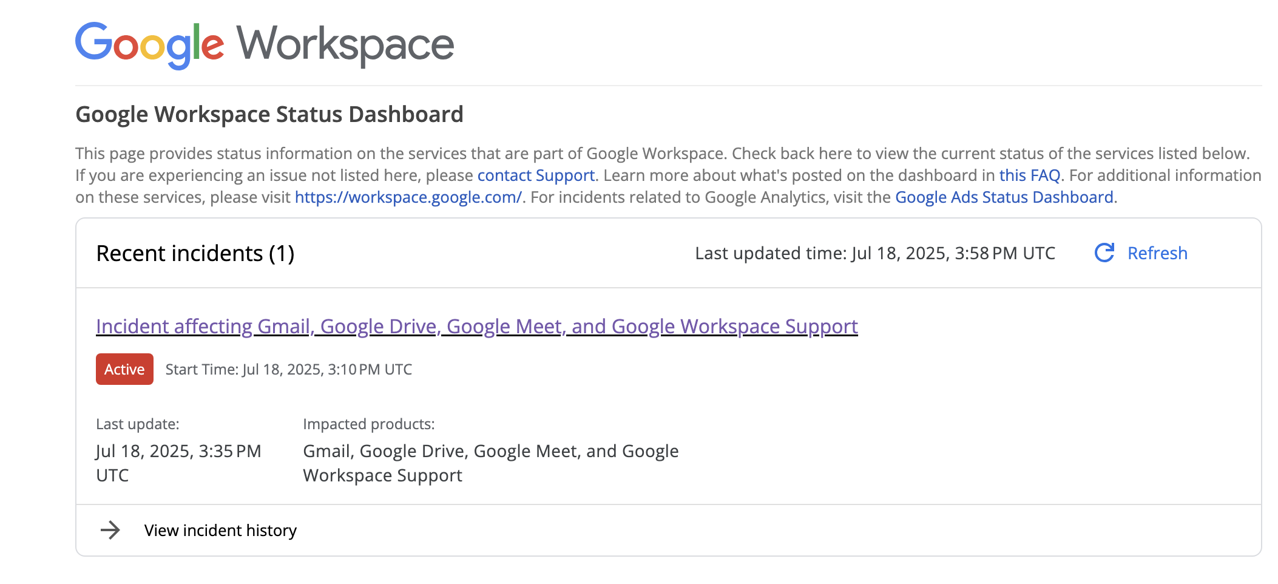This screenshot has height=584, width=1278.
Task: Click the incident Start Time text
Action: pos(288,369)
